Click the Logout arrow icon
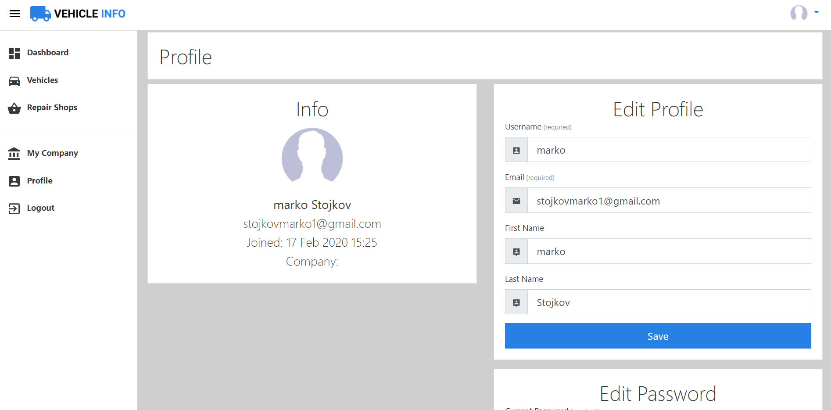 click(x=14, y=209)
